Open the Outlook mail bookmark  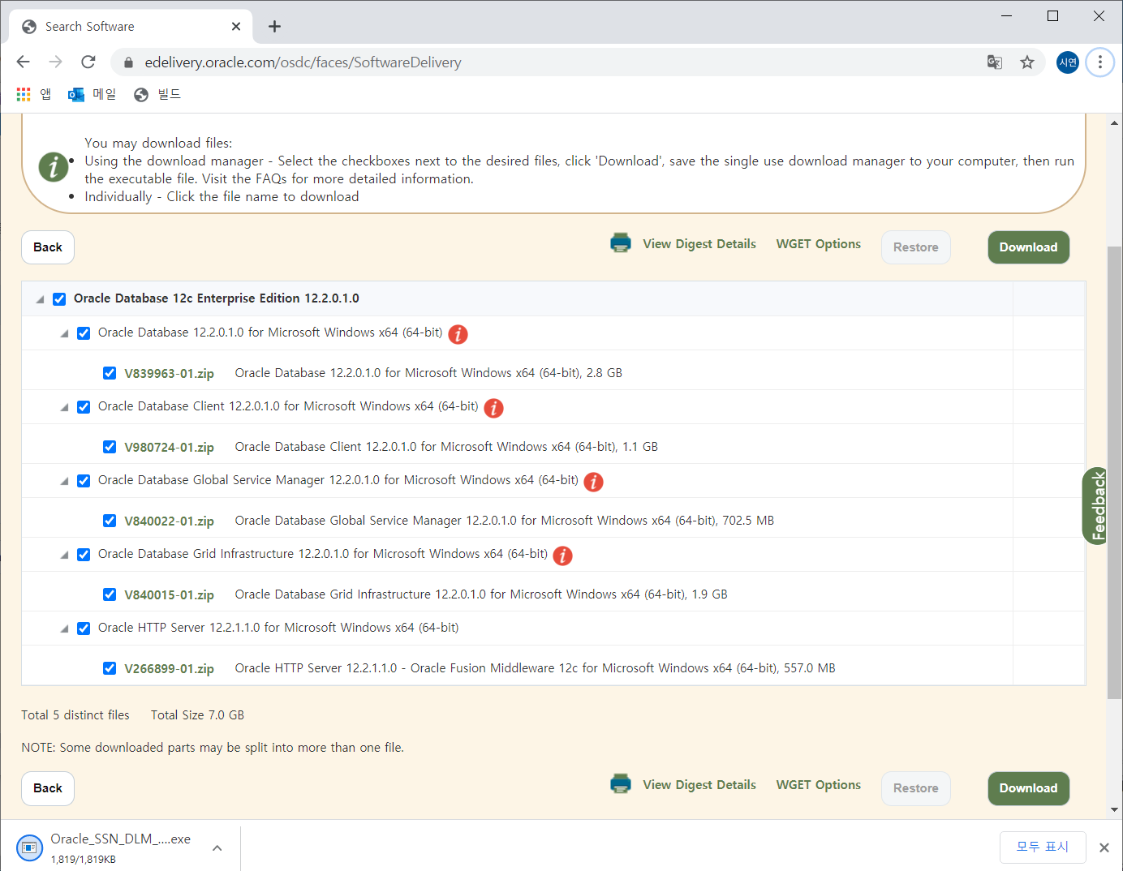pyautogui.click(x=92, y=94)
